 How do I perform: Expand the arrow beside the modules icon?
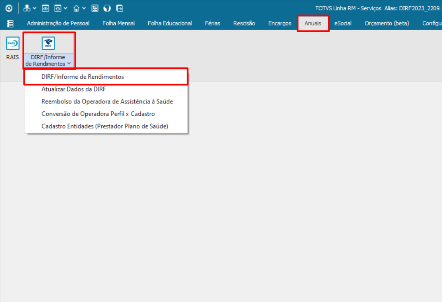(35, 9)
